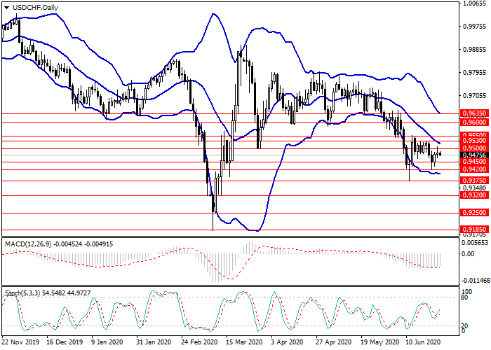Viewport: 491px width, 350px height.
Task: Click the 0.91850 lowest red level label
Action: (x=472, y=229)
